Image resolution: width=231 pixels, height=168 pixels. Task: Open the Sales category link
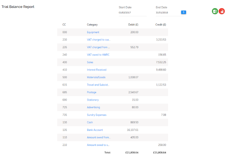(x=90, y=62)
